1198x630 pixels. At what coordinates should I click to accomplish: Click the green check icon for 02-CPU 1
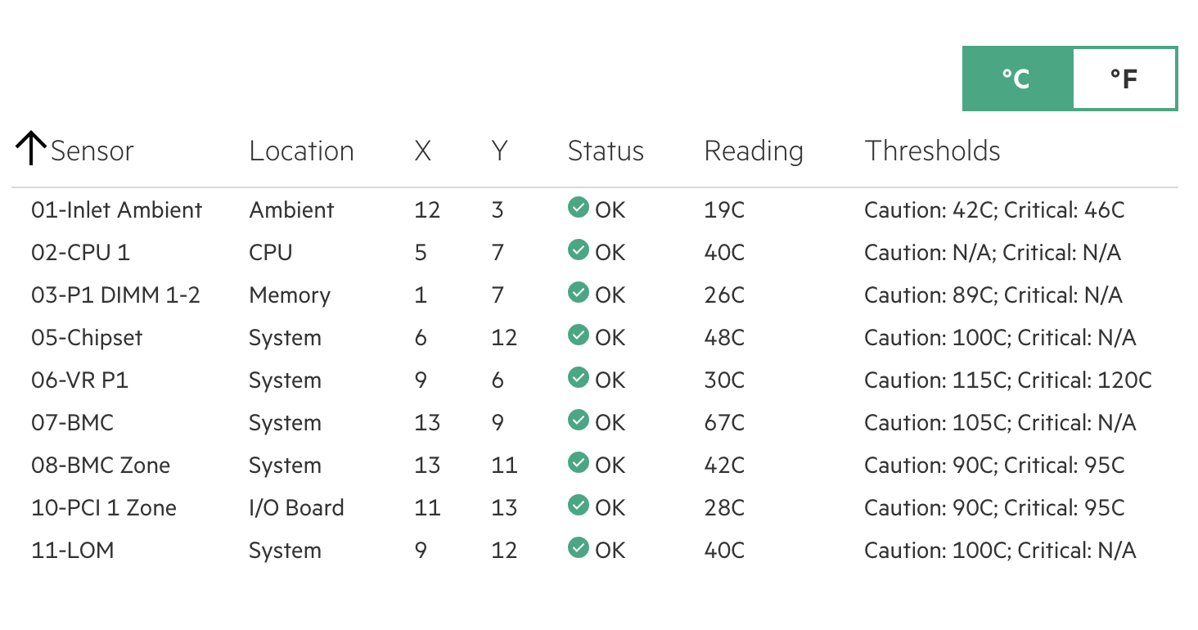[579, 250]
